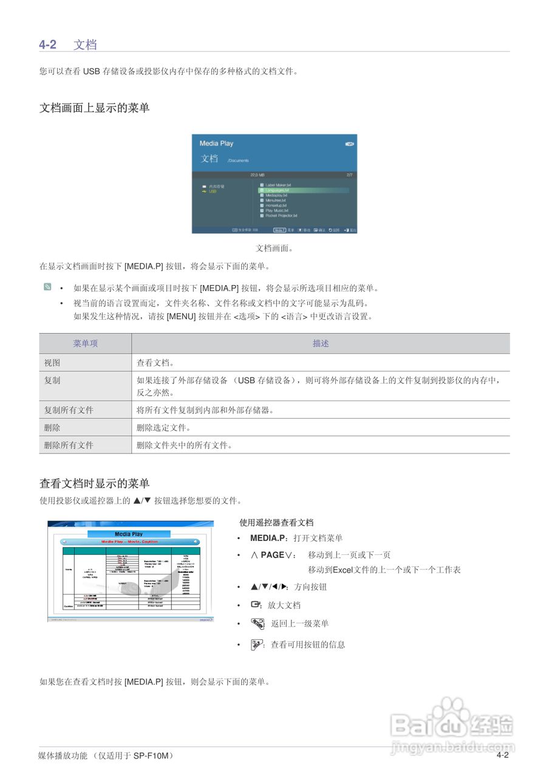Click the right arrow on the caption viewer header

click(x=196, y=541)
